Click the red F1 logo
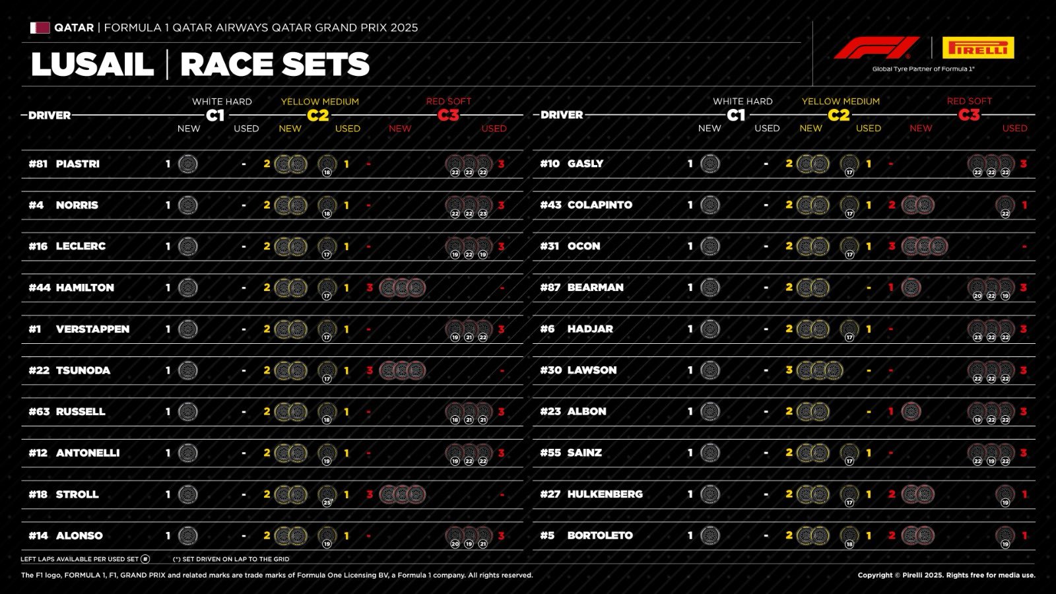Image resolution: width=1056 pixels, height=594 pixels. (876, 48)
